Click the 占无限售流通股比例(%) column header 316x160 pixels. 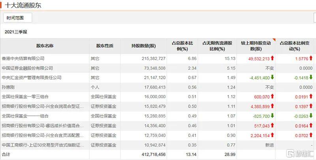click(217, 46)
